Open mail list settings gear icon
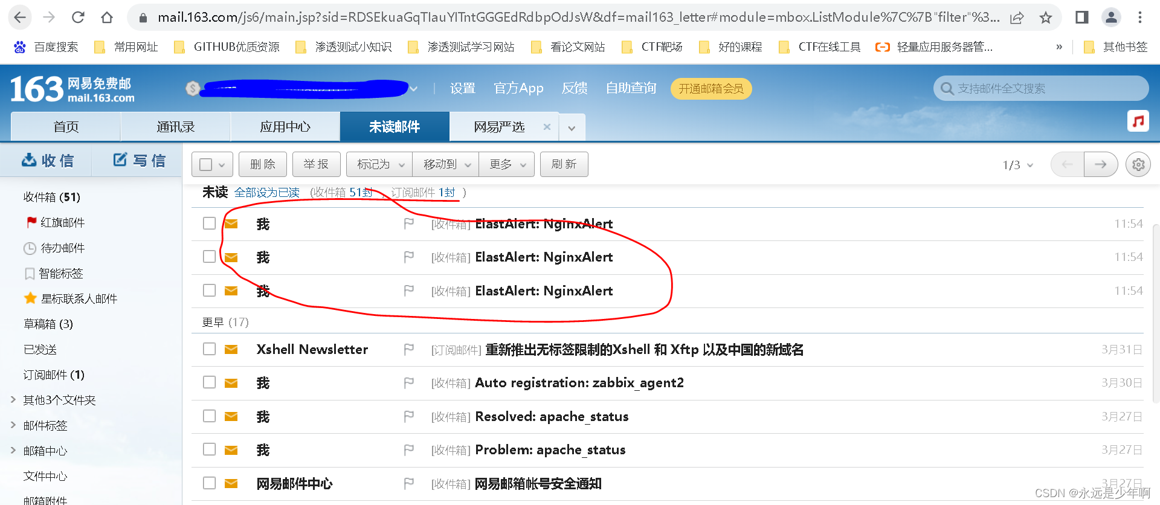Image resolution: width=1160 pixels, height=505 pixels. 1138,164
